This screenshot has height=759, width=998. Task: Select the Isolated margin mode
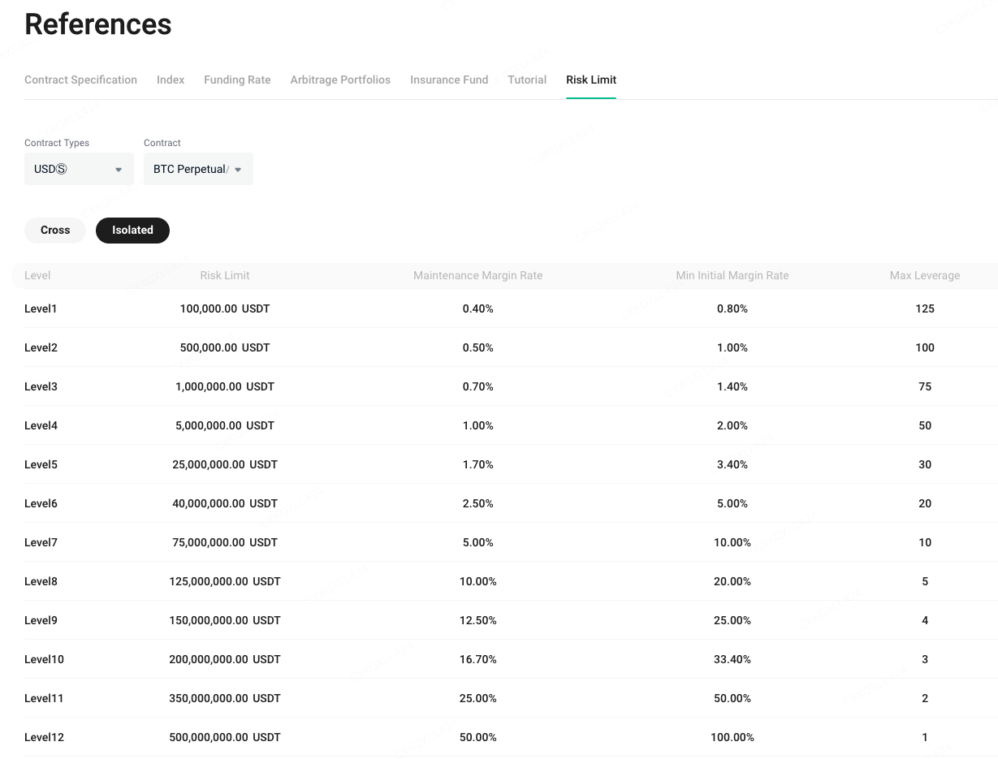pyautogui.click(x=132, y=230)
